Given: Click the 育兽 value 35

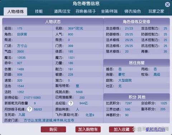Looking at the screenshot, I should 165,51.
